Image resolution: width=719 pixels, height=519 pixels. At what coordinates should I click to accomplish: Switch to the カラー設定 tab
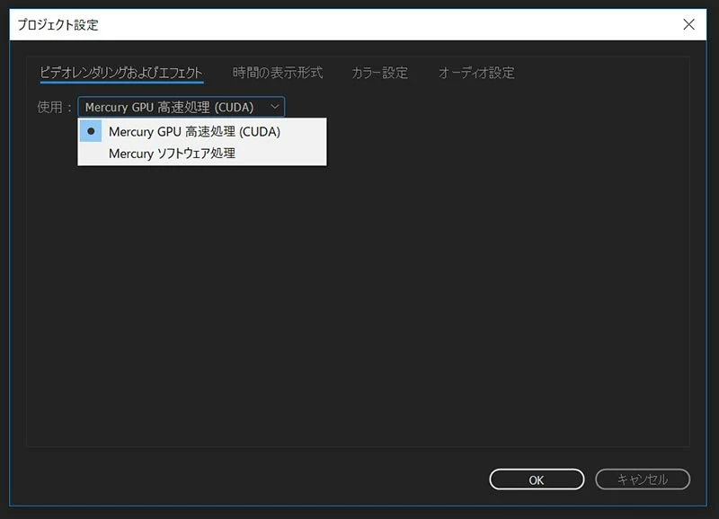pyautogui.click(x=379, y=73)
